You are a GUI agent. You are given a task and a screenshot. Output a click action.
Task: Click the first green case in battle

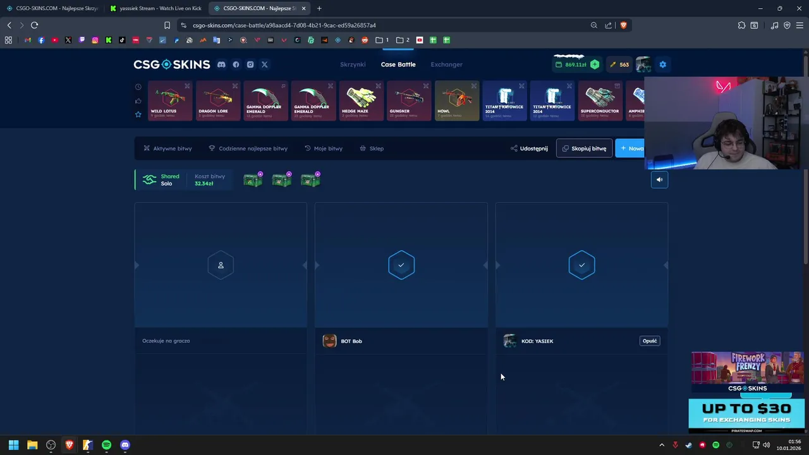pyautogui.click(x=253, y=180)
